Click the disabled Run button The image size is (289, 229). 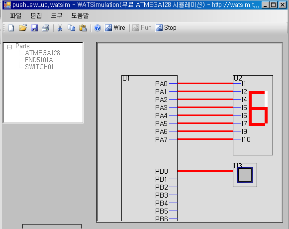click(142, 28)
